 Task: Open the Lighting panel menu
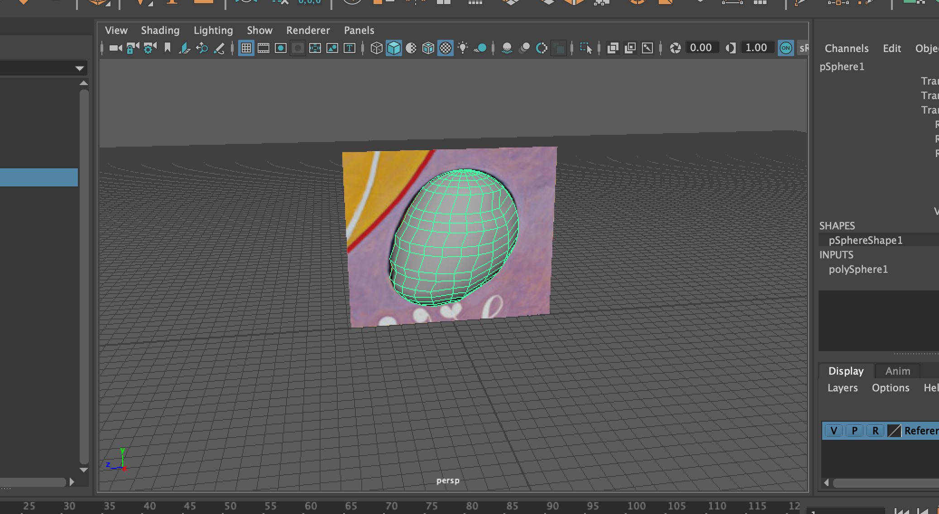point(213,30)
